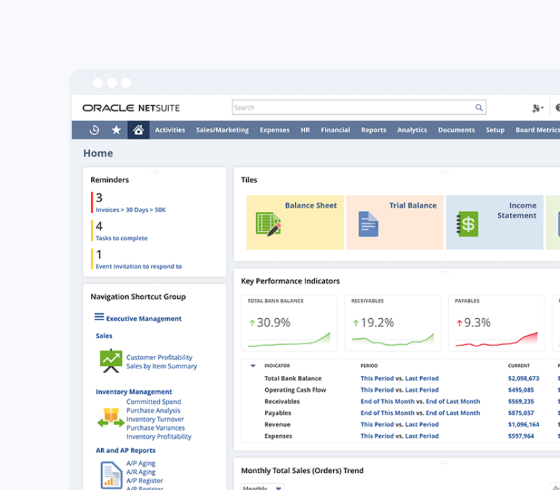The image size is (560, 490).
Task: Go to the Home house icon
Action: pos(138,130)
